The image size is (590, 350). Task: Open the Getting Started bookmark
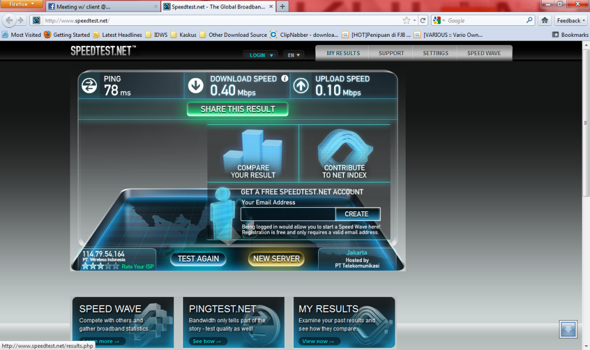pos(67,35)
